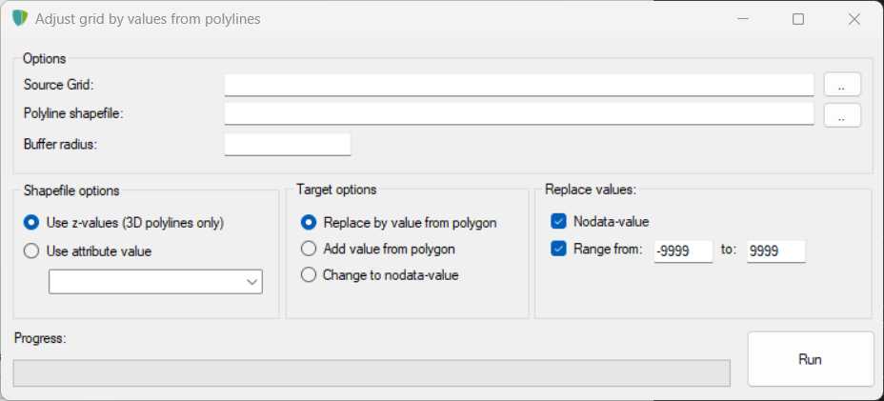Viewport: 884px width, 401px height.
Task: Choose Add value from polygon
Action: point(309,249)
